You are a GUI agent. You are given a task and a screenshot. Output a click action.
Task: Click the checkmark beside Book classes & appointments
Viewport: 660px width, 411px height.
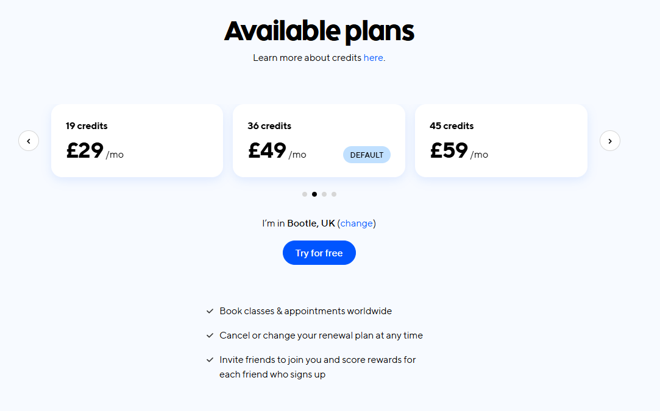pyautogui.click(x=210, y=311)
